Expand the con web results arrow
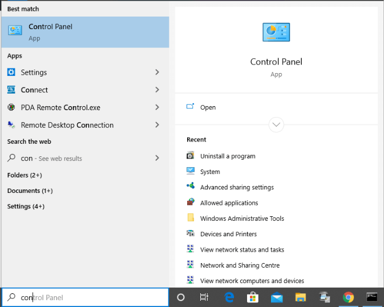Screen dimensions: 384x307 [x=157, y=158]
